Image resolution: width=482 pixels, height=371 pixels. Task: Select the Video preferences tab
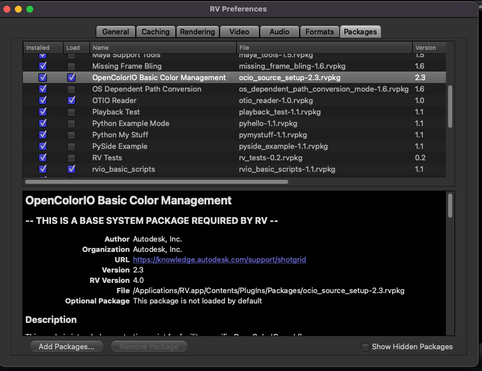click(x=240, y=31)
